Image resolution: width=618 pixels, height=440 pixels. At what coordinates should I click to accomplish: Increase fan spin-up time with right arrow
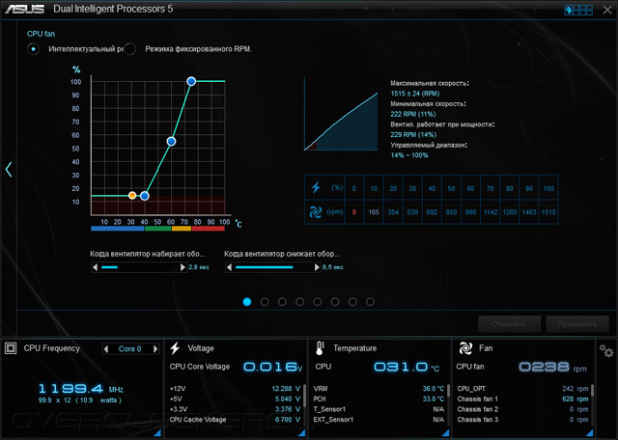[x=183, y=267]
